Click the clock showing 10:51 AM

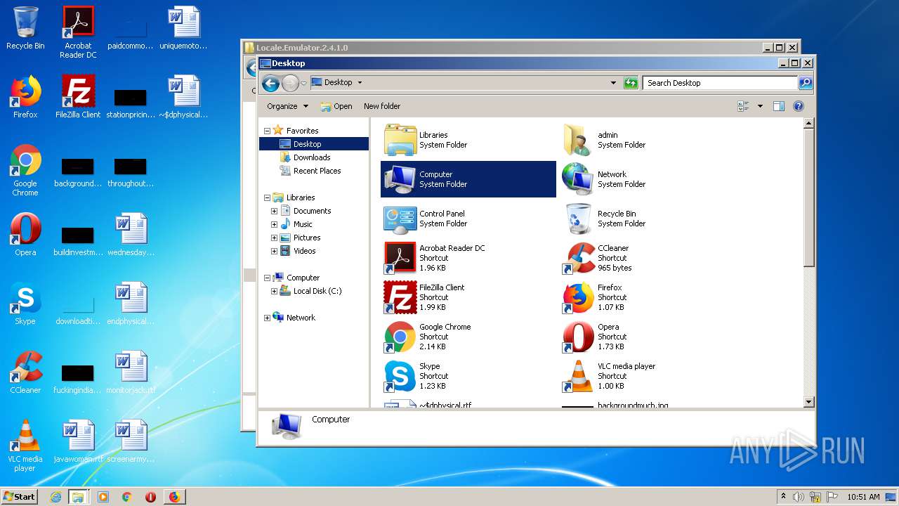pos(863,497)
